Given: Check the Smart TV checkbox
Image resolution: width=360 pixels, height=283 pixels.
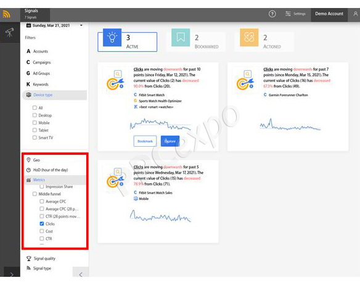Looking at the screenshot, I should click(35, 137).
